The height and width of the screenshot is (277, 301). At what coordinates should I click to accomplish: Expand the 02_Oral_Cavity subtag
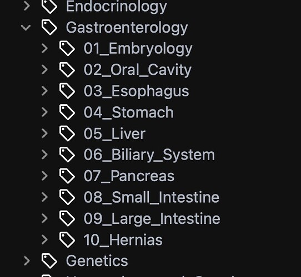tap(44, 70)
